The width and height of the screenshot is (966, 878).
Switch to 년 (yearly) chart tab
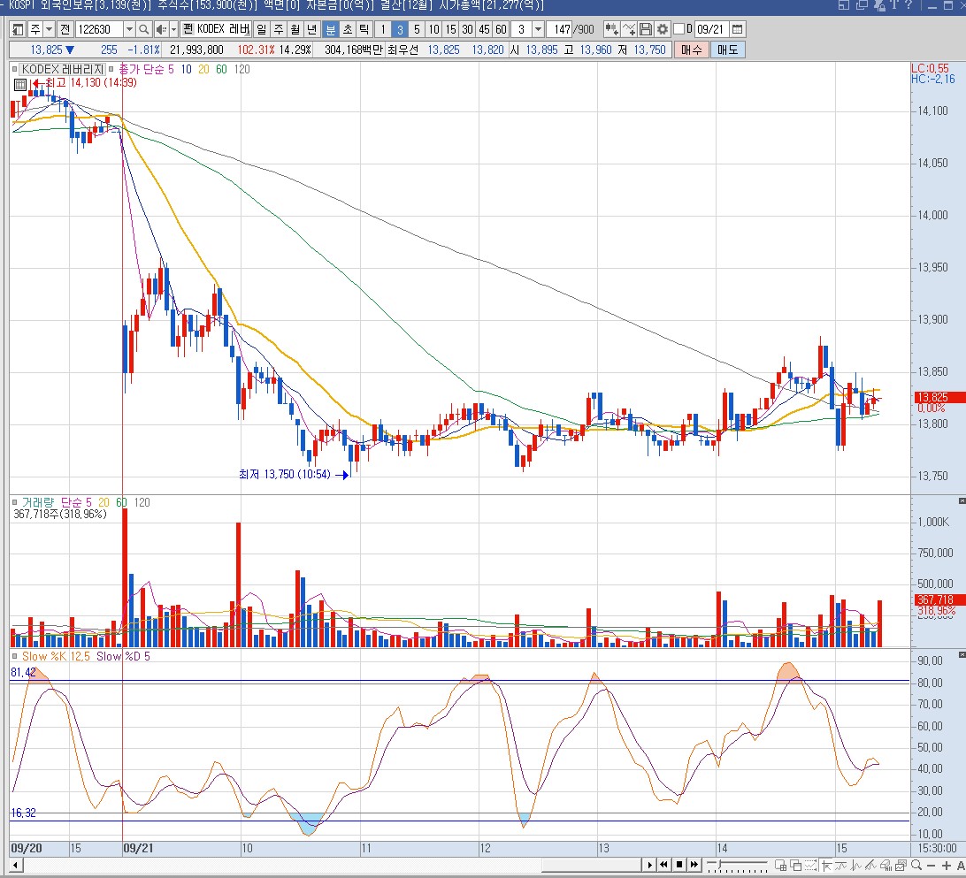pyautogui.click(x=311, y=29)
